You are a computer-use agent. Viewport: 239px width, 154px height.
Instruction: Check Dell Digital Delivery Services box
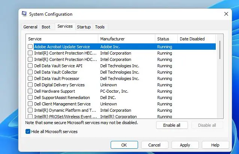(x=30, y=84)
